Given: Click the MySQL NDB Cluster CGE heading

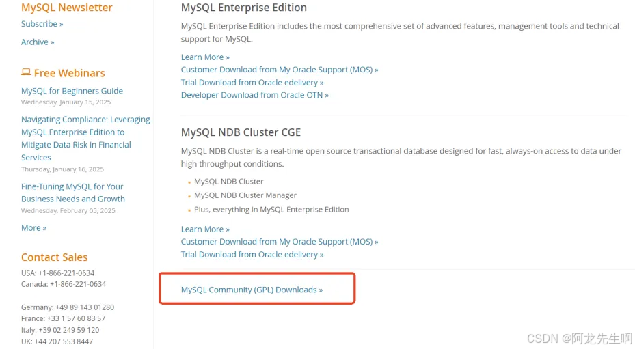Looking at the screenshot, I should click(241, 132).
